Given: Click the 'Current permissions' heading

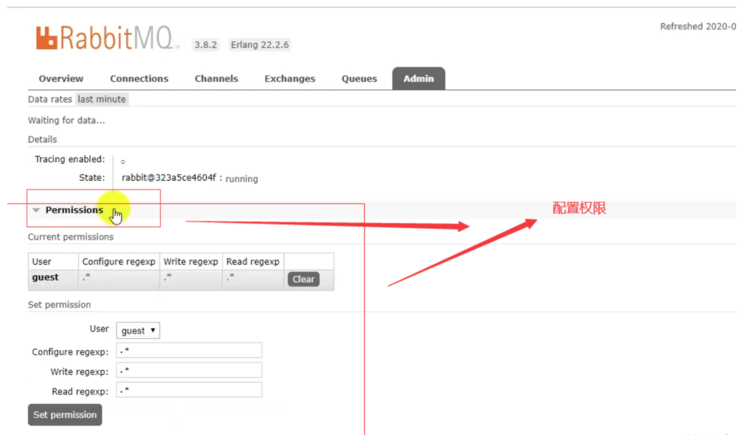Looking at the screenshot, I should [71, 237].
